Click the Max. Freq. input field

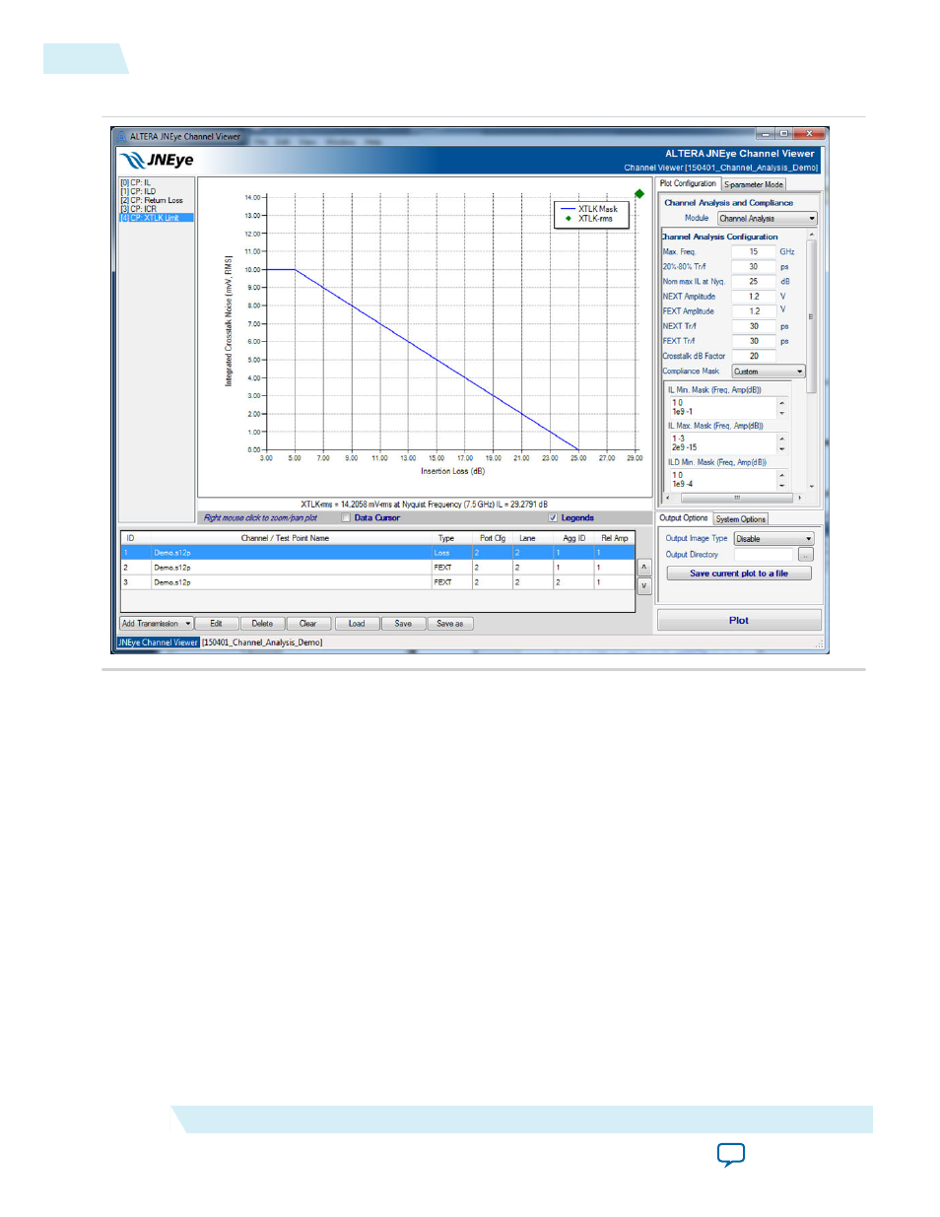(x=754, y=252)
